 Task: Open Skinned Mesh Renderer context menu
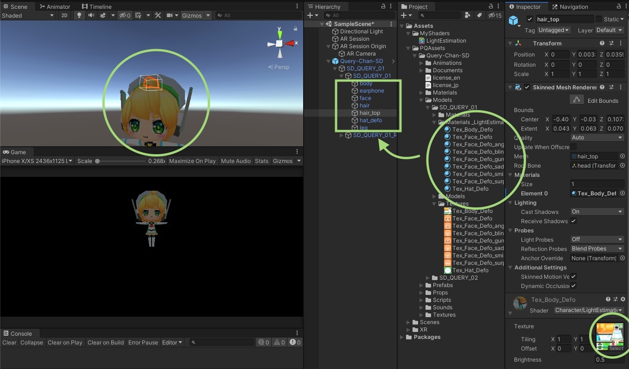(x=620, y=87)
